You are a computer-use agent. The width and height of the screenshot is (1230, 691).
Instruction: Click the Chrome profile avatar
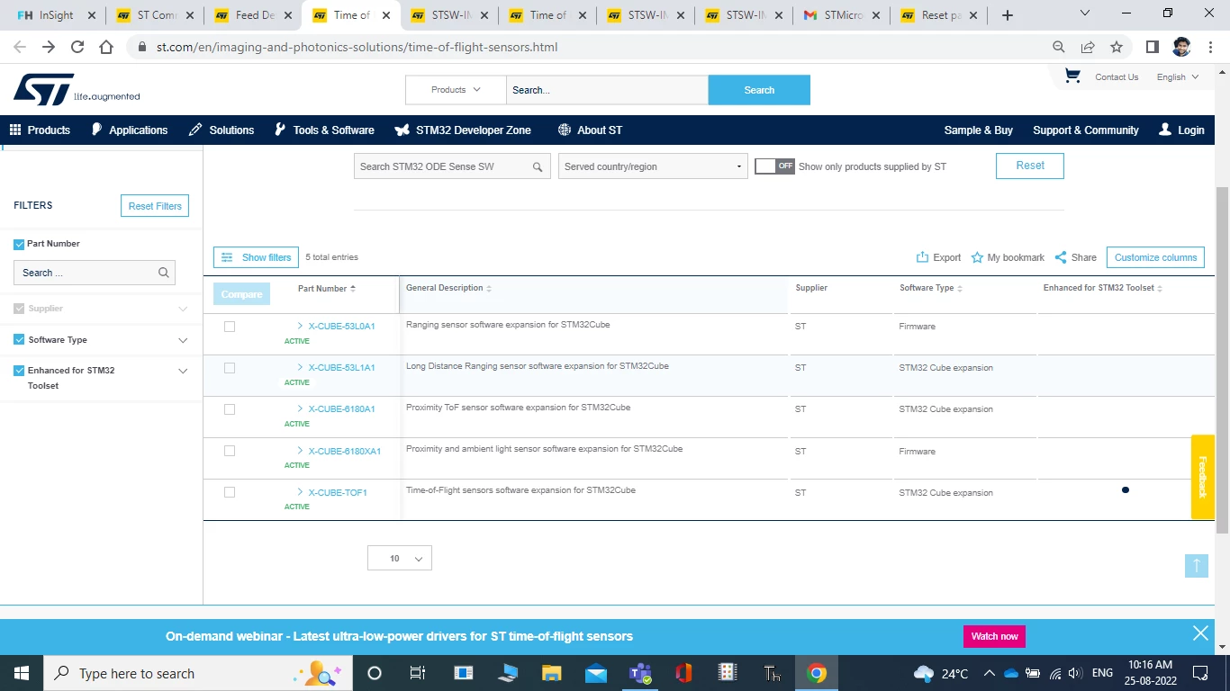[x=1181, y=47]
